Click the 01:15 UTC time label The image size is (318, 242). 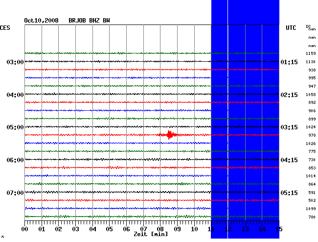click(289, 62)
